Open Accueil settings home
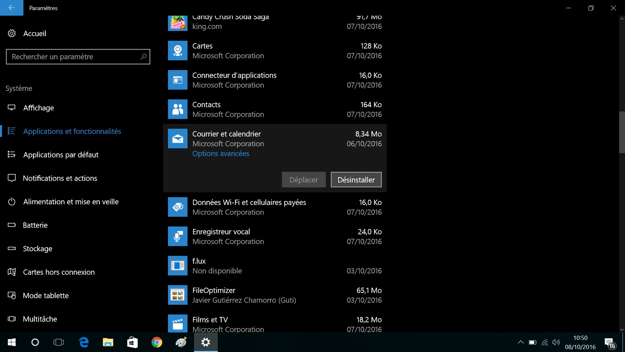 pyautogui.click(x=35, y=34)
